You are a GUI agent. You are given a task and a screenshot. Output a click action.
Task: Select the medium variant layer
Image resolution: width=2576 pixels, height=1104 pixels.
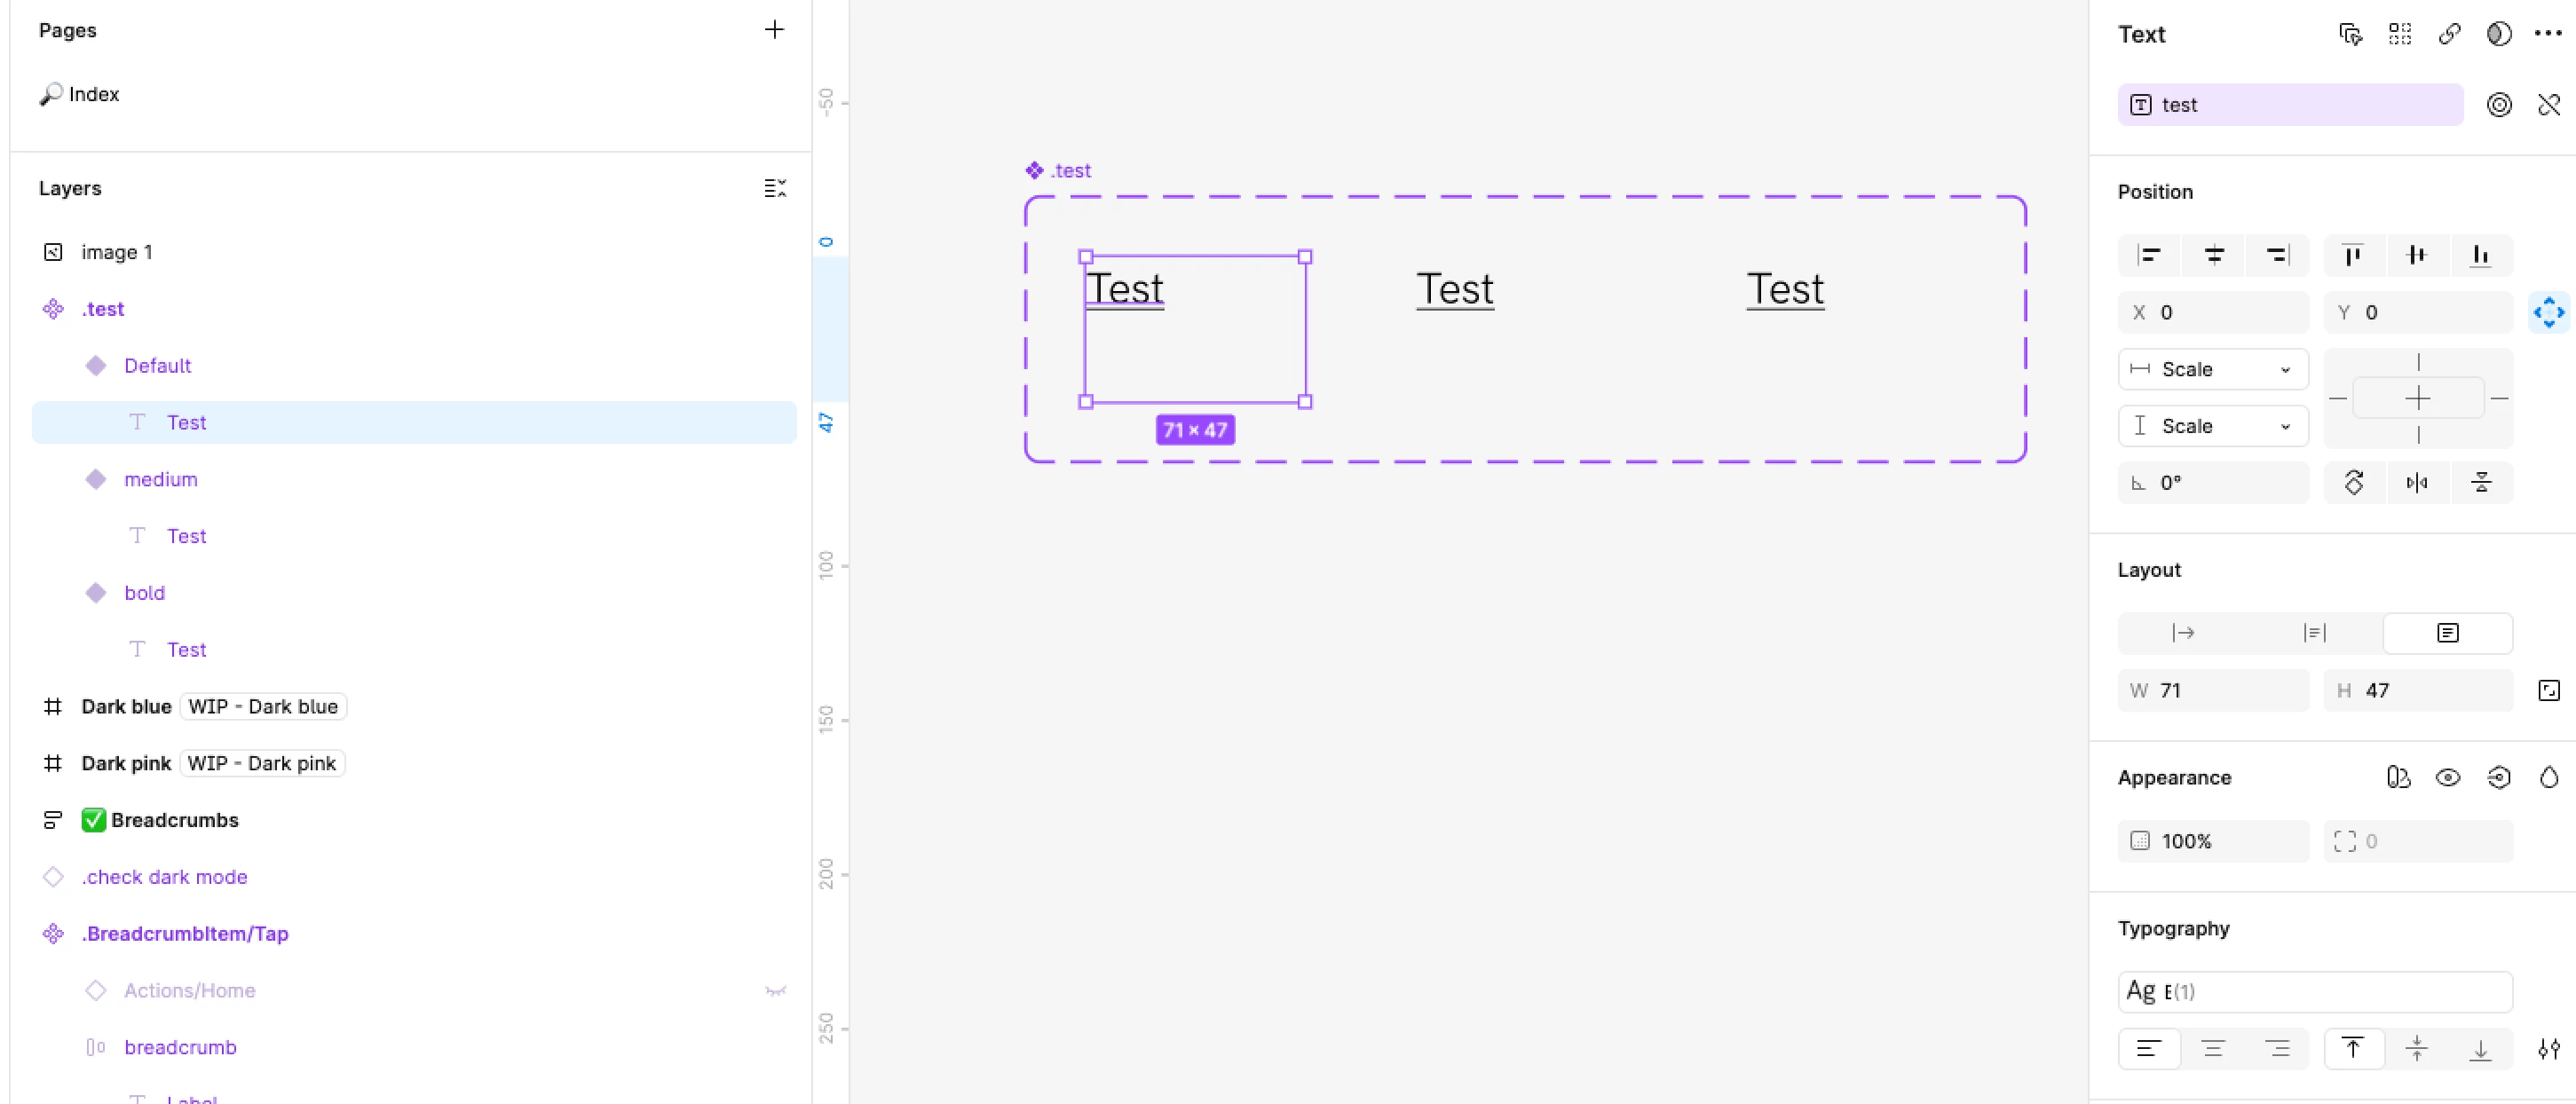point(161,479)
